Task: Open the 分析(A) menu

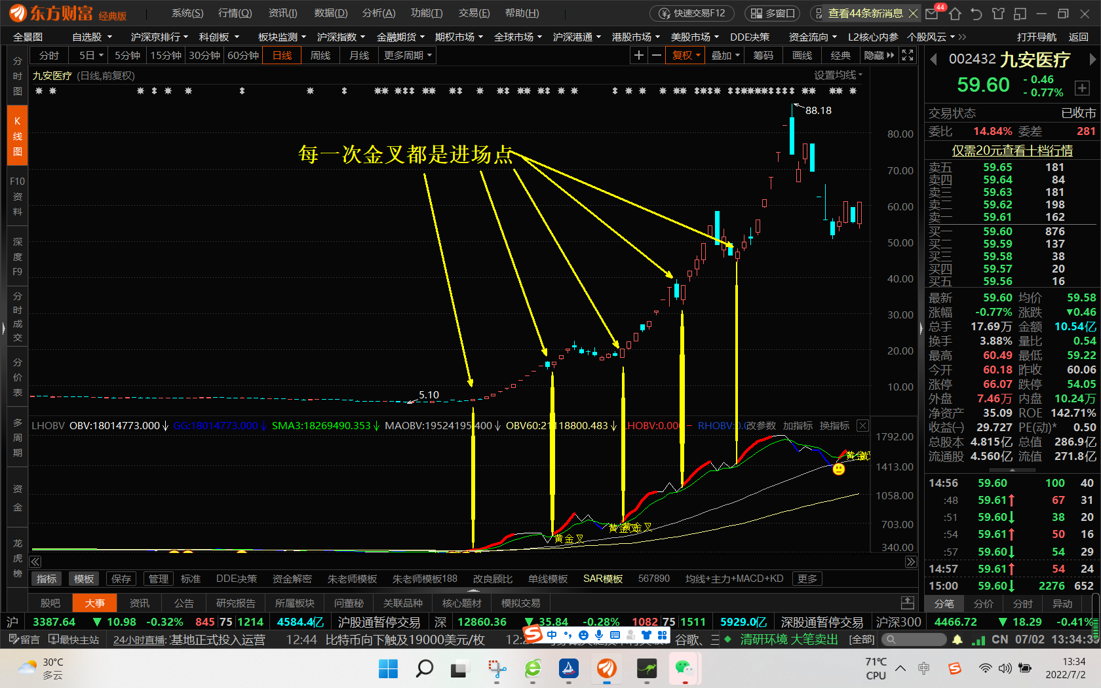Action: click(x=379, y=13)
